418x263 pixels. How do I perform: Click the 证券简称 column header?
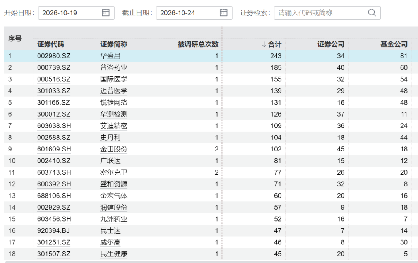click(x=114, y=44)
